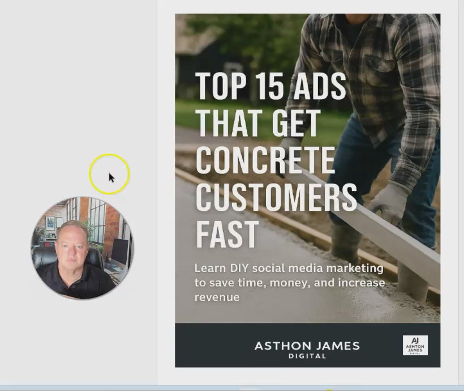Select the word "FAST" in the title
464x391 pixels.
pyautogui.click(x=227, y=233)
